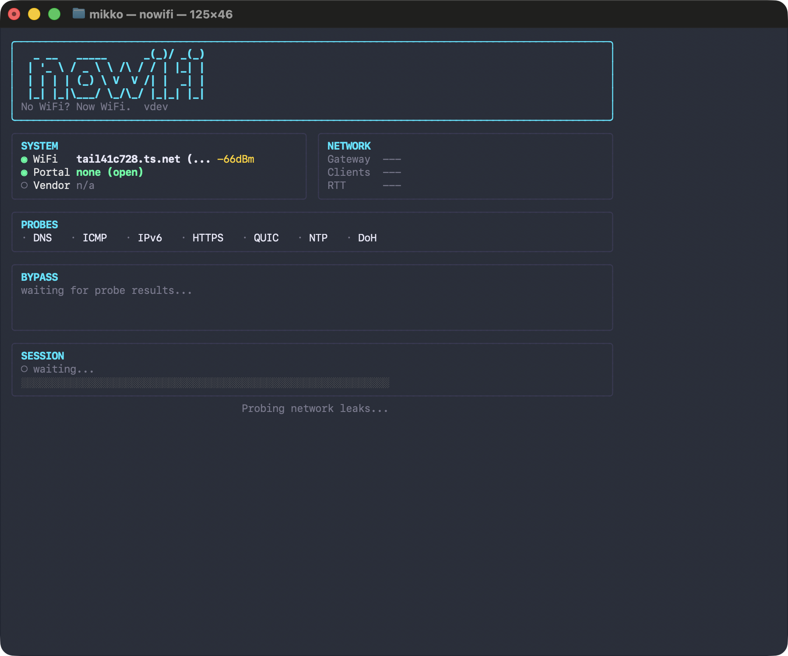Open tail41c728.ts.net link
The width and height of the screenshot is (788, 656).
coord(129,159)
